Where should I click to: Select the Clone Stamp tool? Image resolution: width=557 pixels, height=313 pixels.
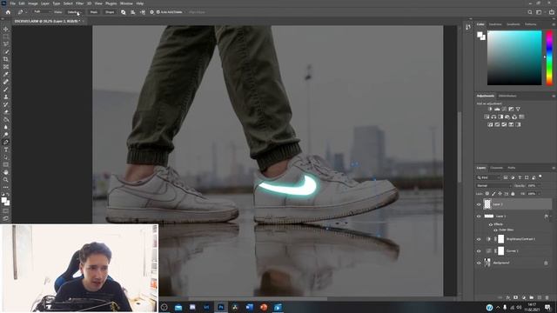point(6,97)
